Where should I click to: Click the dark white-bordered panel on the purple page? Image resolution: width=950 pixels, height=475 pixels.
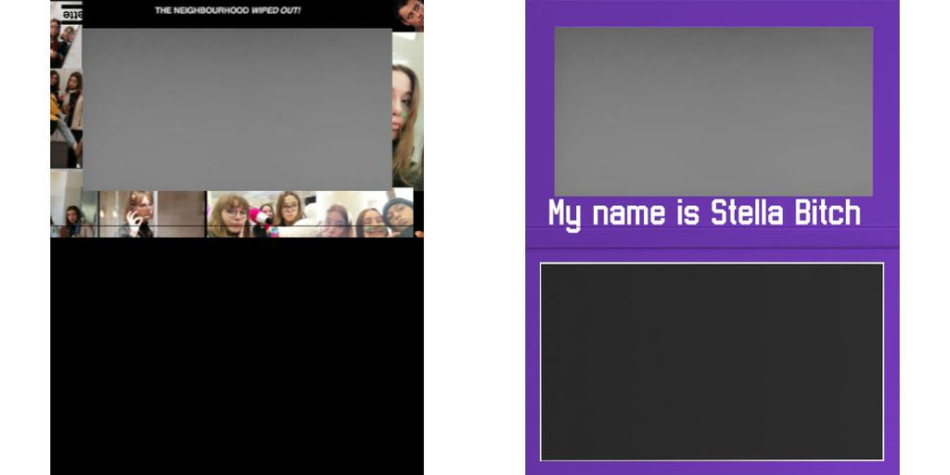pos(712,361)
